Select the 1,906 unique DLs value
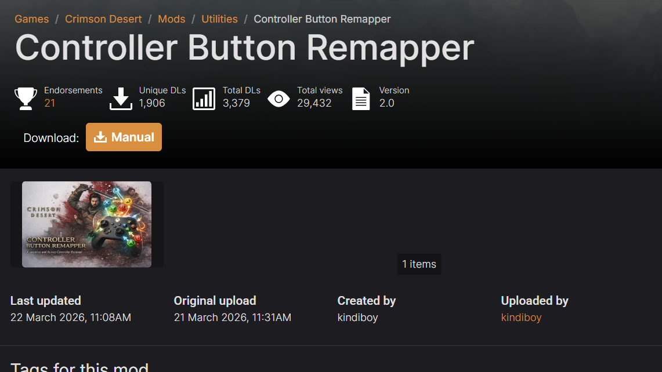This screenshot has height=372, width=662. coord(152,103)
